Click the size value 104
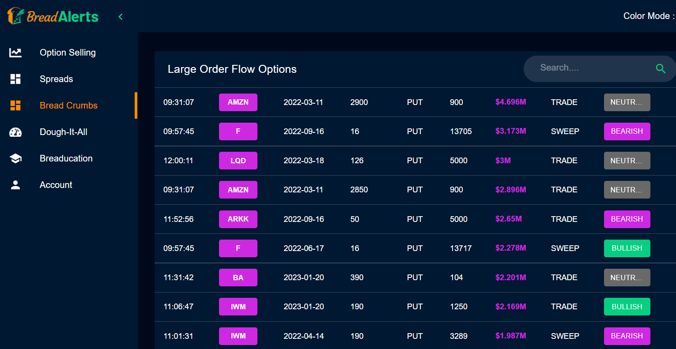676x349 pixels. tap(457, 278)
